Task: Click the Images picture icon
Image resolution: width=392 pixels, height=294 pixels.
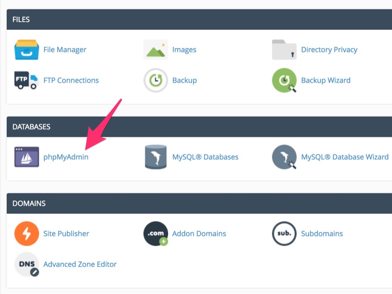Action: [155, 50]
